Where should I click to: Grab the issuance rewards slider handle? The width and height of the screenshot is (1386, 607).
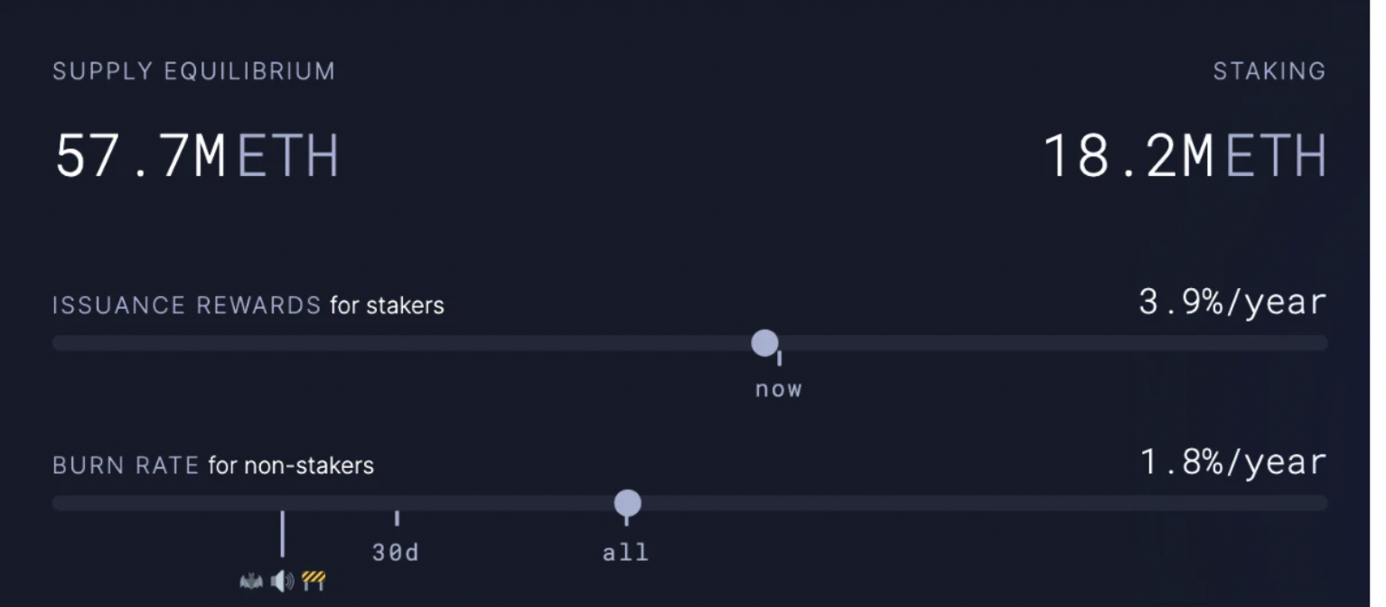point(764,343)
